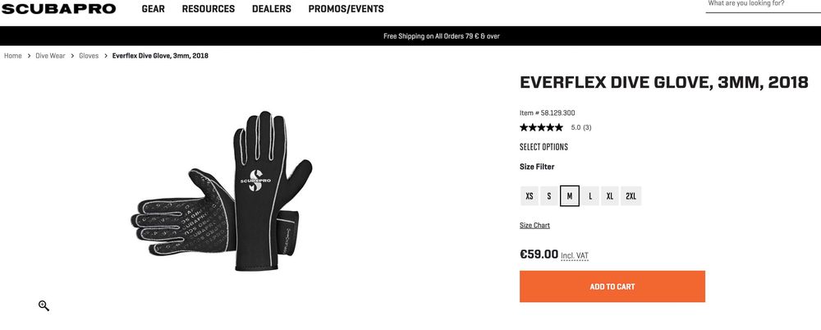Screen dimensions: 821x330
Task: Go to Dealers menu item
Action: coord(271,9)
